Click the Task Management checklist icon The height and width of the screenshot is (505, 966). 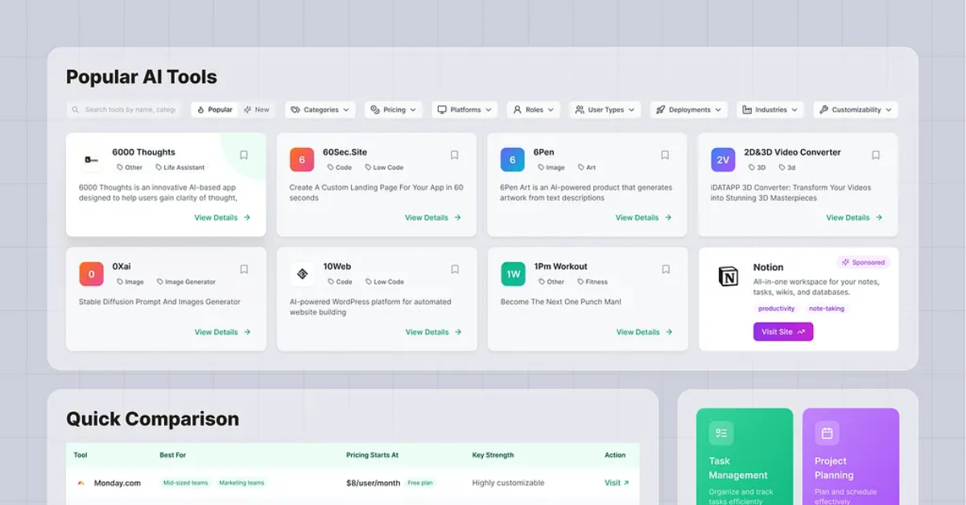[721, 433]
